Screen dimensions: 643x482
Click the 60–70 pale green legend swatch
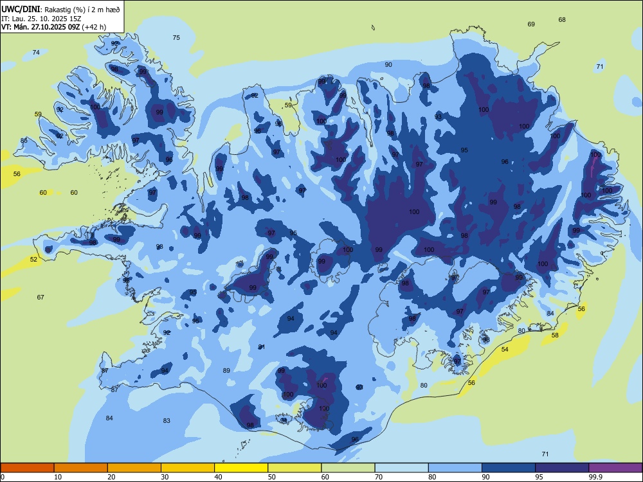348,468
